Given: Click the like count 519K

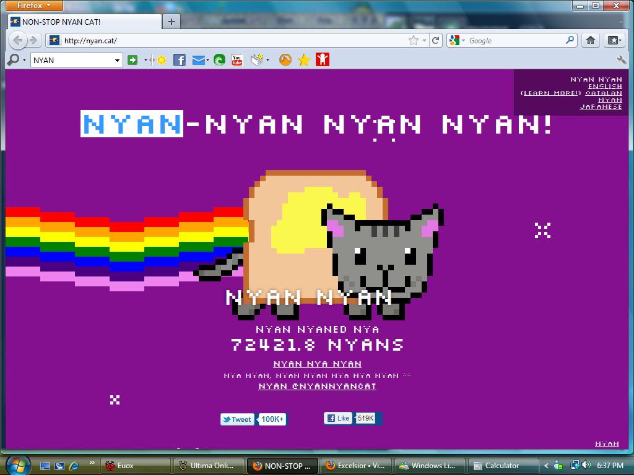Looking at the screenshot, I should (x=365, y=418).
